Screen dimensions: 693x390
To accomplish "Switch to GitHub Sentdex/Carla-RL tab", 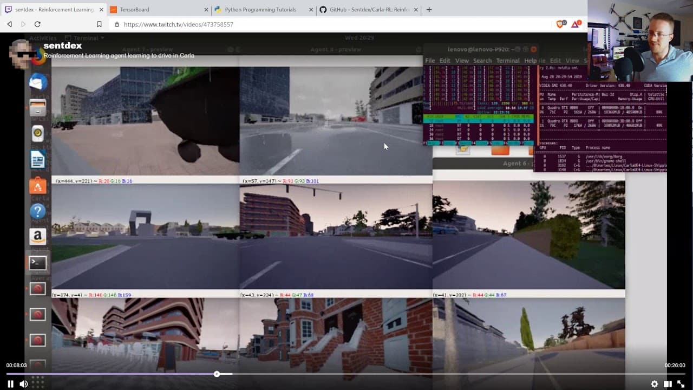I will (368, 9).
